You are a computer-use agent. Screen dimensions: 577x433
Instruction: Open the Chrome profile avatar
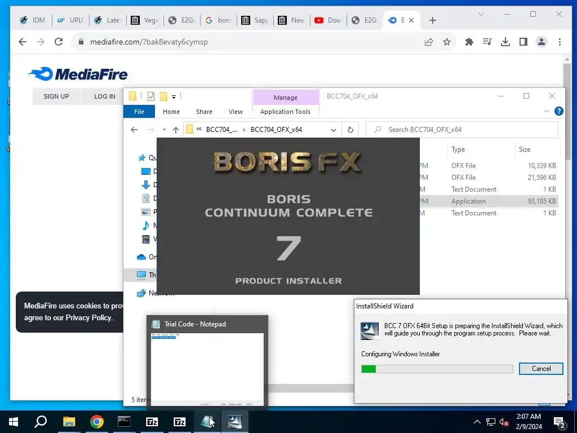pos(542,42)
